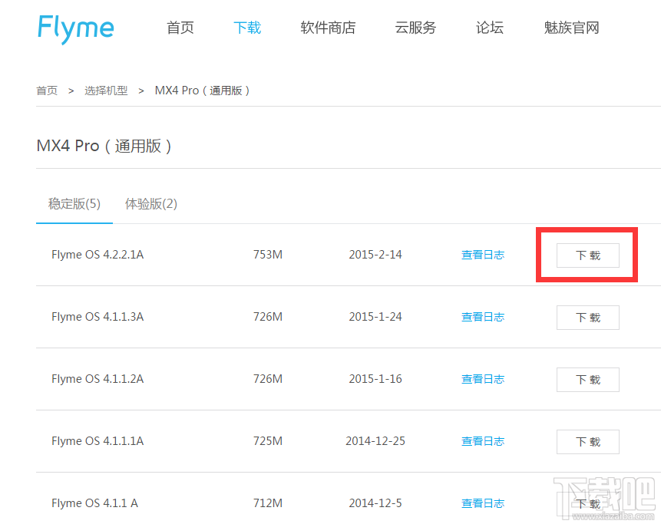The height and width of the screenshot is (524, 661).
Task: Open 查看日志 for Flyme OS 4.1.1 A
Action: (482, 503)
